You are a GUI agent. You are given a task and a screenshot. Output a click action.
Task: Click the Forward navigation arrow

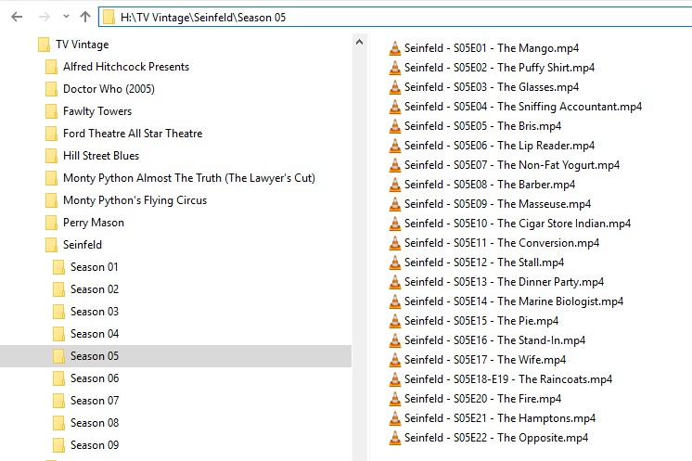tap(45, 17)
